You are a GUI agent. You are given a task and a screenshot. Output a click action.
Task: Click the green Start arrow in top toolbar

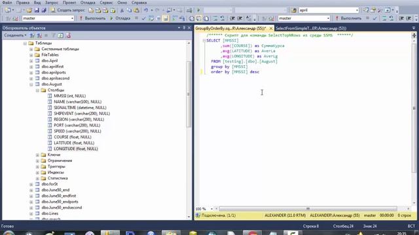tap(198, 10)
